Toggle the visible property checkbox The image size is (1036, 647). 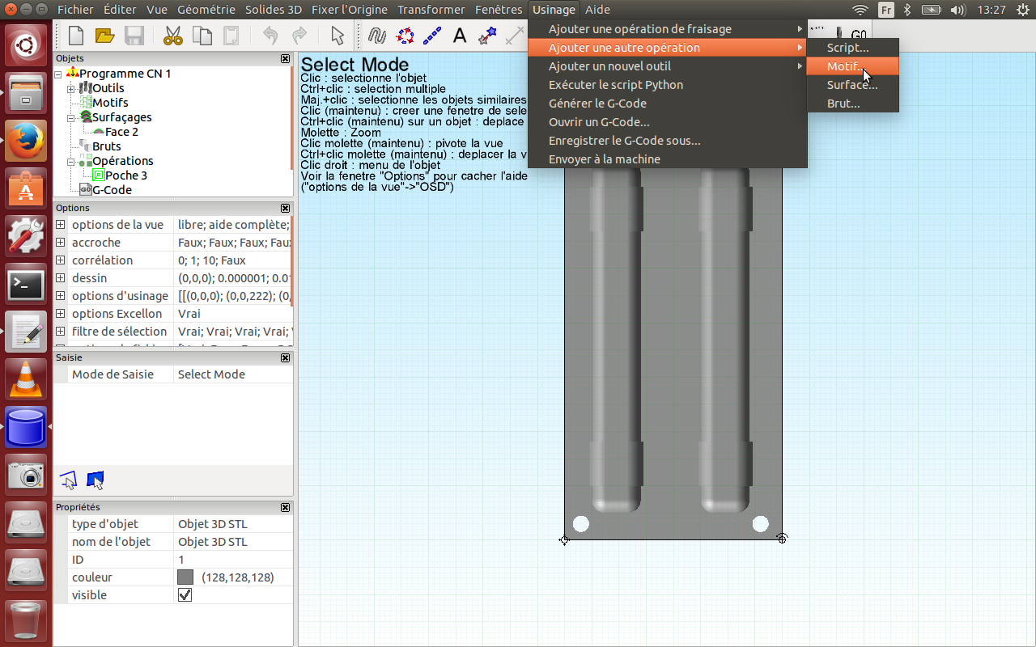click(x=185, y=595)
